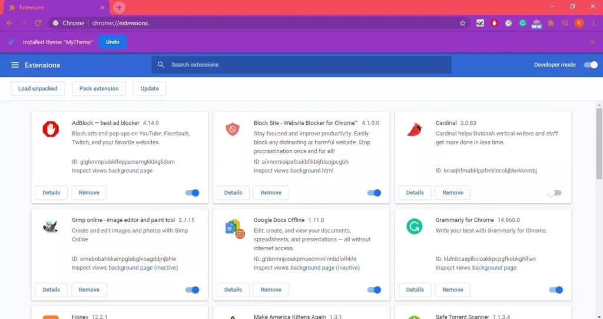603x319 pixels.
Task: Turn off Developer mode
Action: point(591,65)
